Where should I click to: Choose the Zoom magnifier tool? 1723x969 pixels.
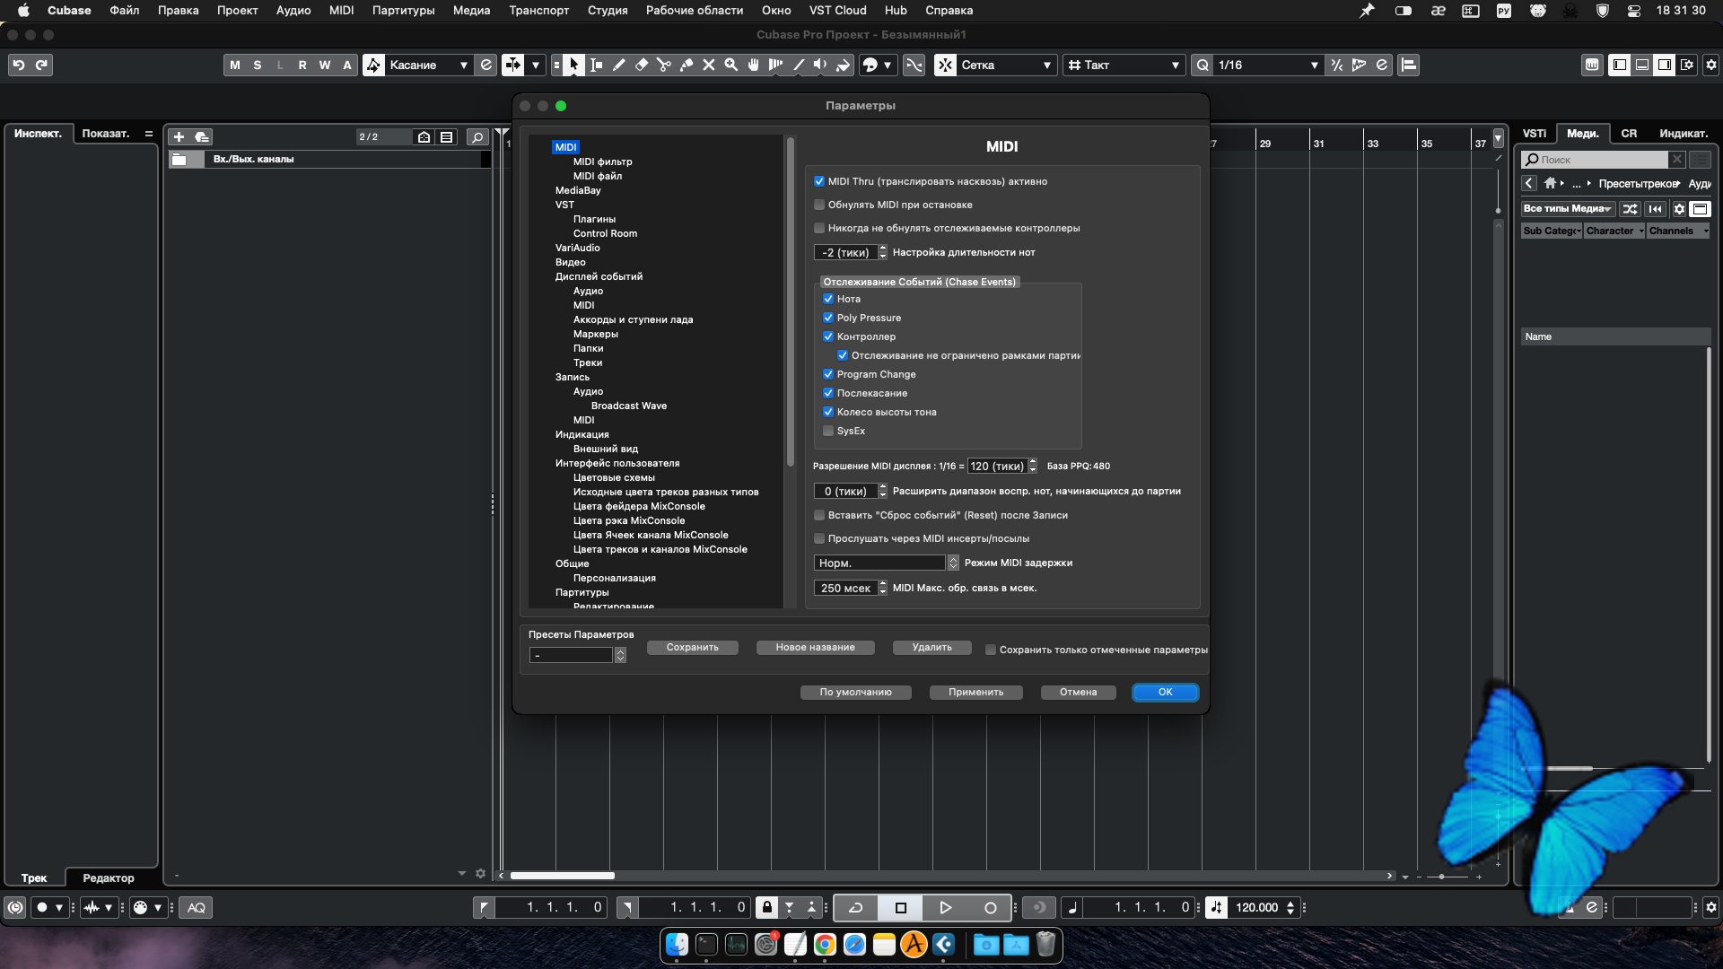point(730,65)
